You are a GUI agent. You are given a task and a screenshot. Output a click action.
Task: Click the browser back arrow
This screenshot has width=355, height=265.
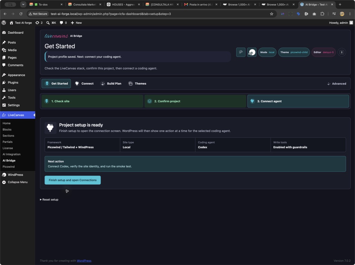point(5,14)
